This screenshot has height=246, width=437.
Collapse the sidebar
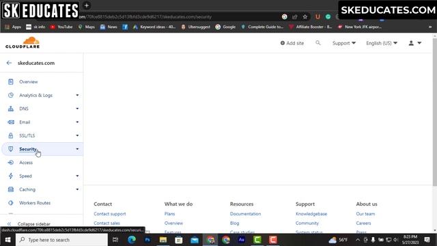click(x=29, y=223)
